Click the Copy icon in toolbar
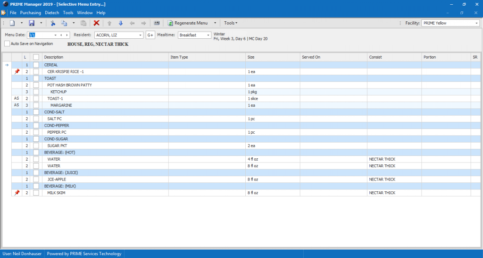This screenshot has width=483, height=258. point(64,23)
